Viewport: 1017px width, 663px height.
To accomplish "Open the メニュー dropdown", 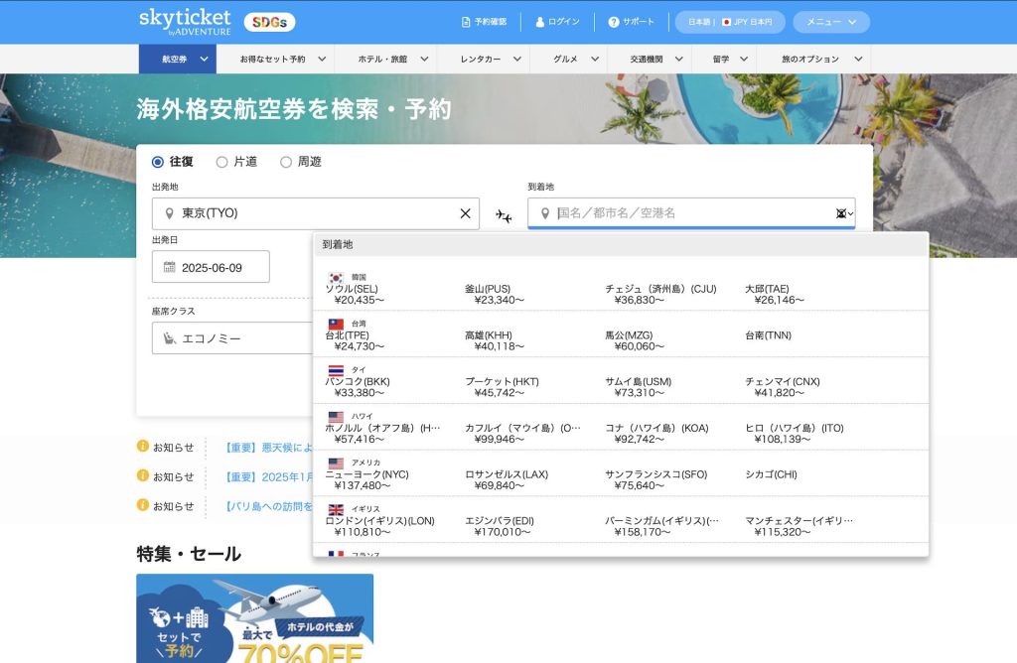I will [830, 22].
